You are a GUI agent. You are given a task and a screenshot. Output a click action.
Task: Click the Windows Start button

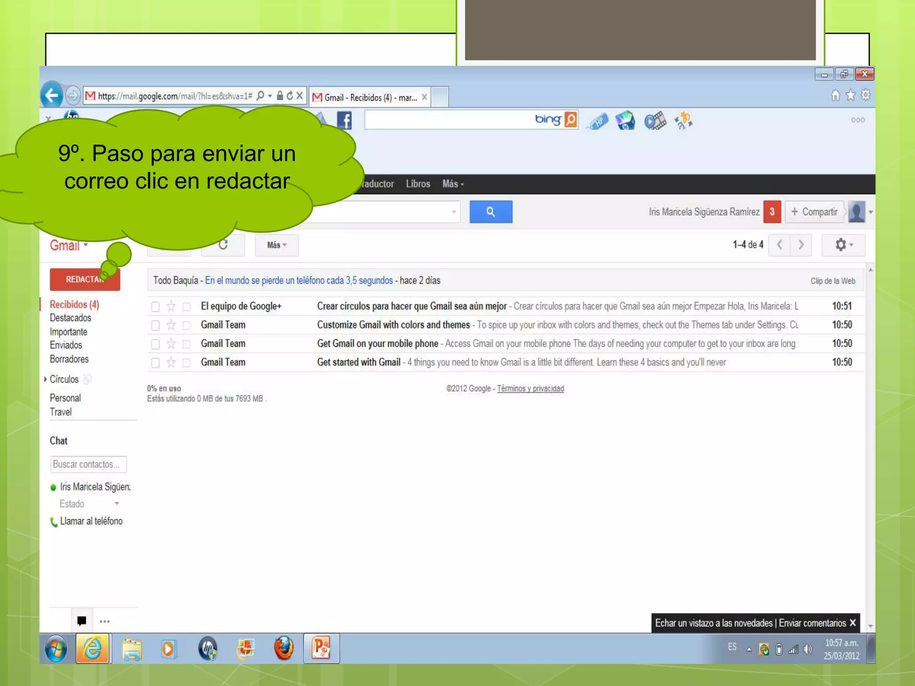pos(56,649)
